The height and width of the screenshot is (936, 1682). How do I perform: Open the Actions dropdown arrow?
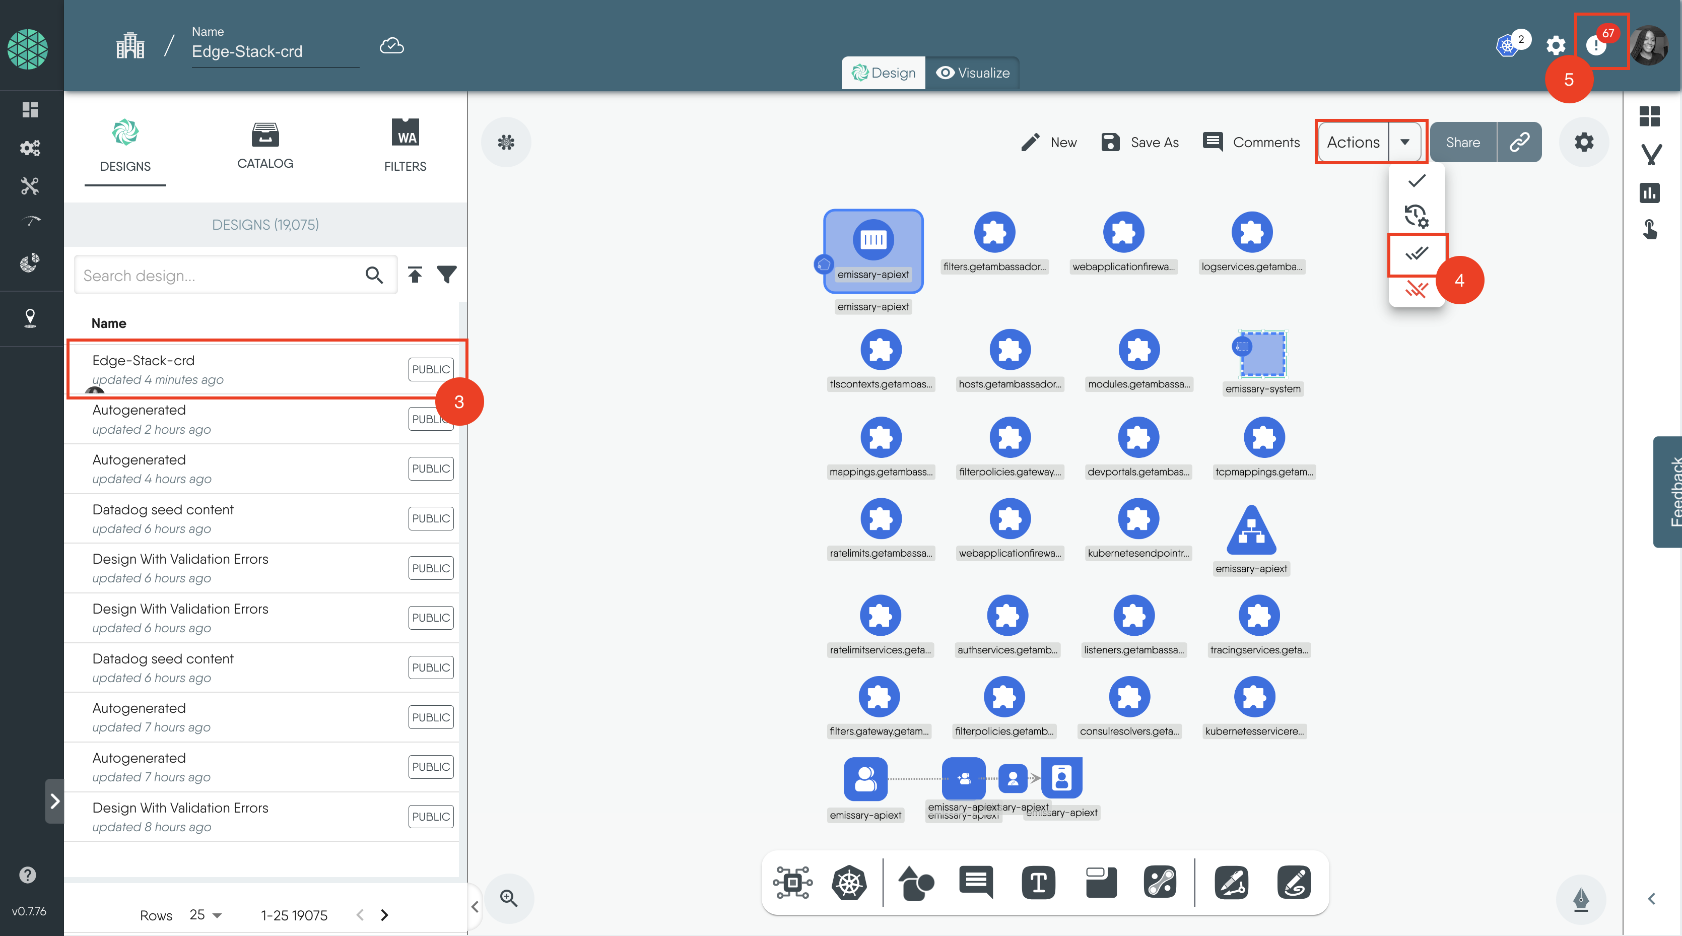click(x=1404, y=142)
